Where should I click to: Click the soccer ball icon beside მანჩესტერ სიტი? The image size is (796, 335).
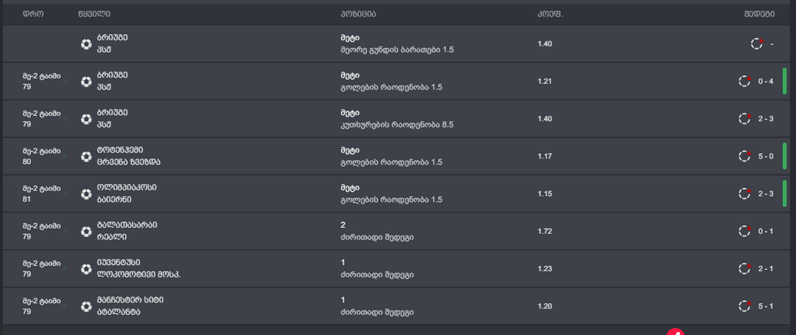point(86,306)
